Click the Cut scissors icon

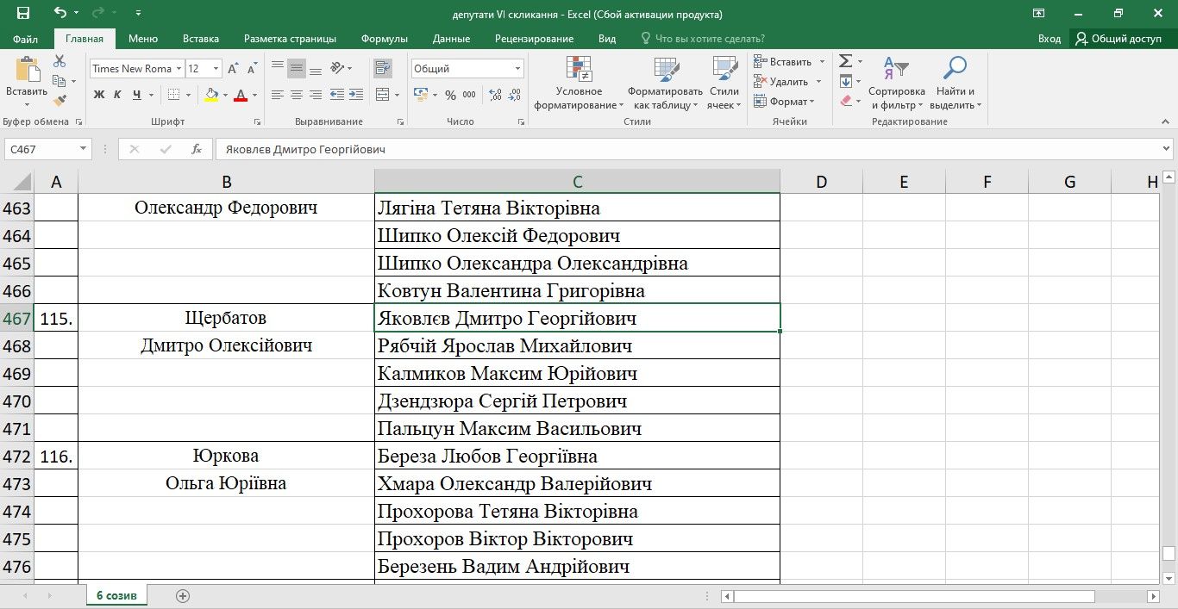point(60,61)
